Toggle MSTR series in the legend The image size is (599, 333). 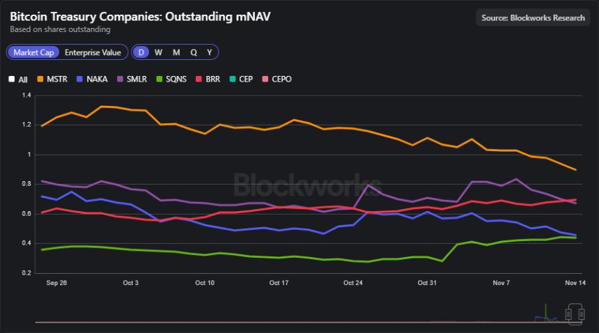pyautogui.click(x=40, y=79)
